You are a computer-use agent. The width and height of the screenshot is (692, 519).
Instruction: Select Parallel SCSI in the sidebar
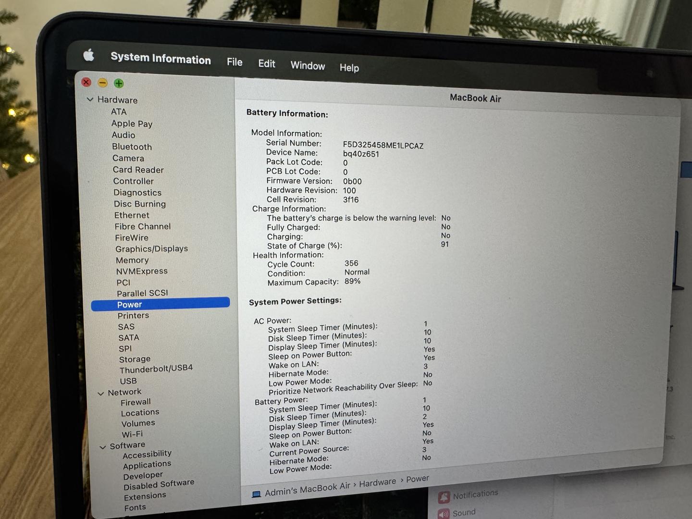coord(142,293)
